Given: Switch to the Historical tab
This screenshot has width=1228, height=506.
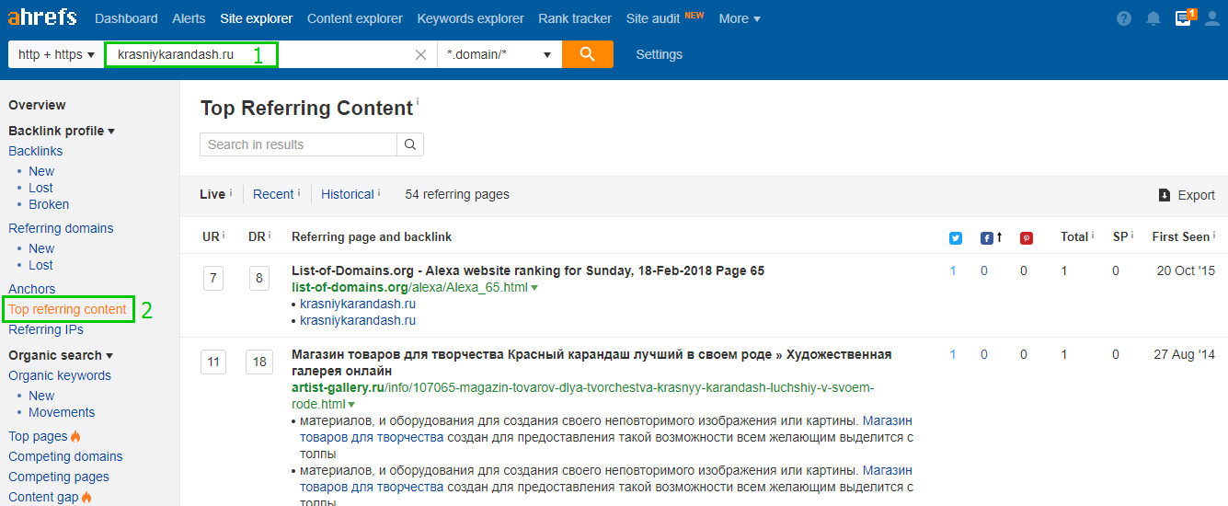Looking at the screenshot, I should 348,194.
